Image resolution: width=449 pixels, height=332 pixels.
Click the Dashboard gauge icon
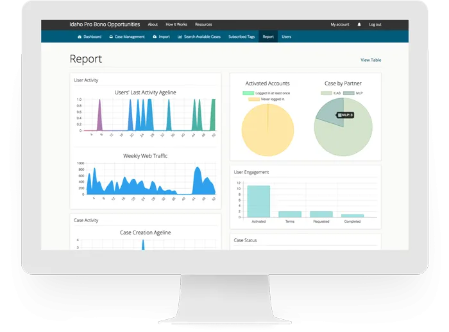pyautogui.click(x=80, y=37)
